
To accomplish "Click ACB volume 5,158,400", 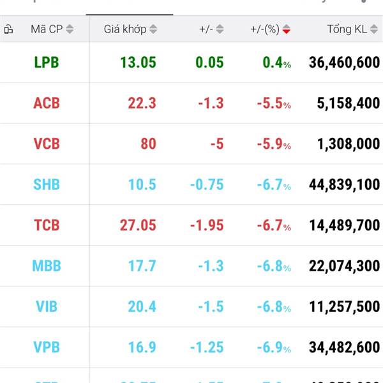I will (349, 103).
